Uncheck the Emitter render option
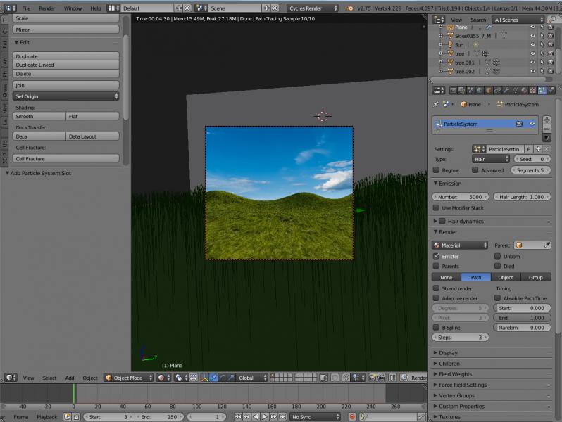Viewport: 562px width, 422px height. click(437, 257)
